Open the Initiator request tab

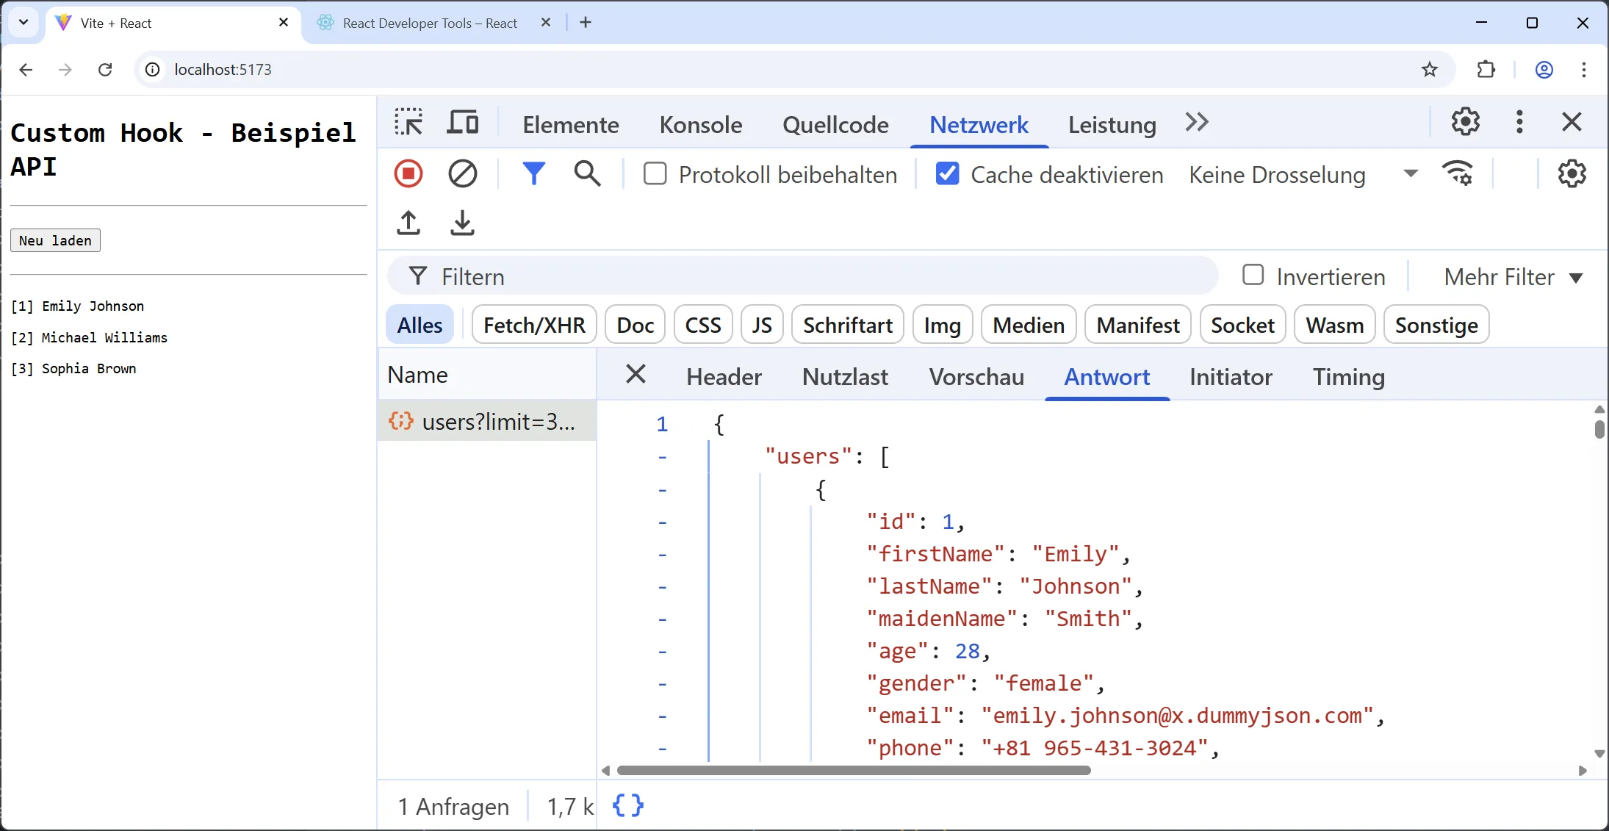pyautogui.click(x=1231, y=376)
